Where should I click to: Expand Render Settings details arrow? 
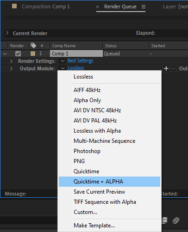(11, 61)
